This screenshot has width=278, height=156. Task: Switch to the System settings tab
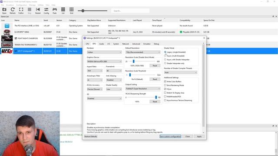pyautogui.click(x=116, y=44)
